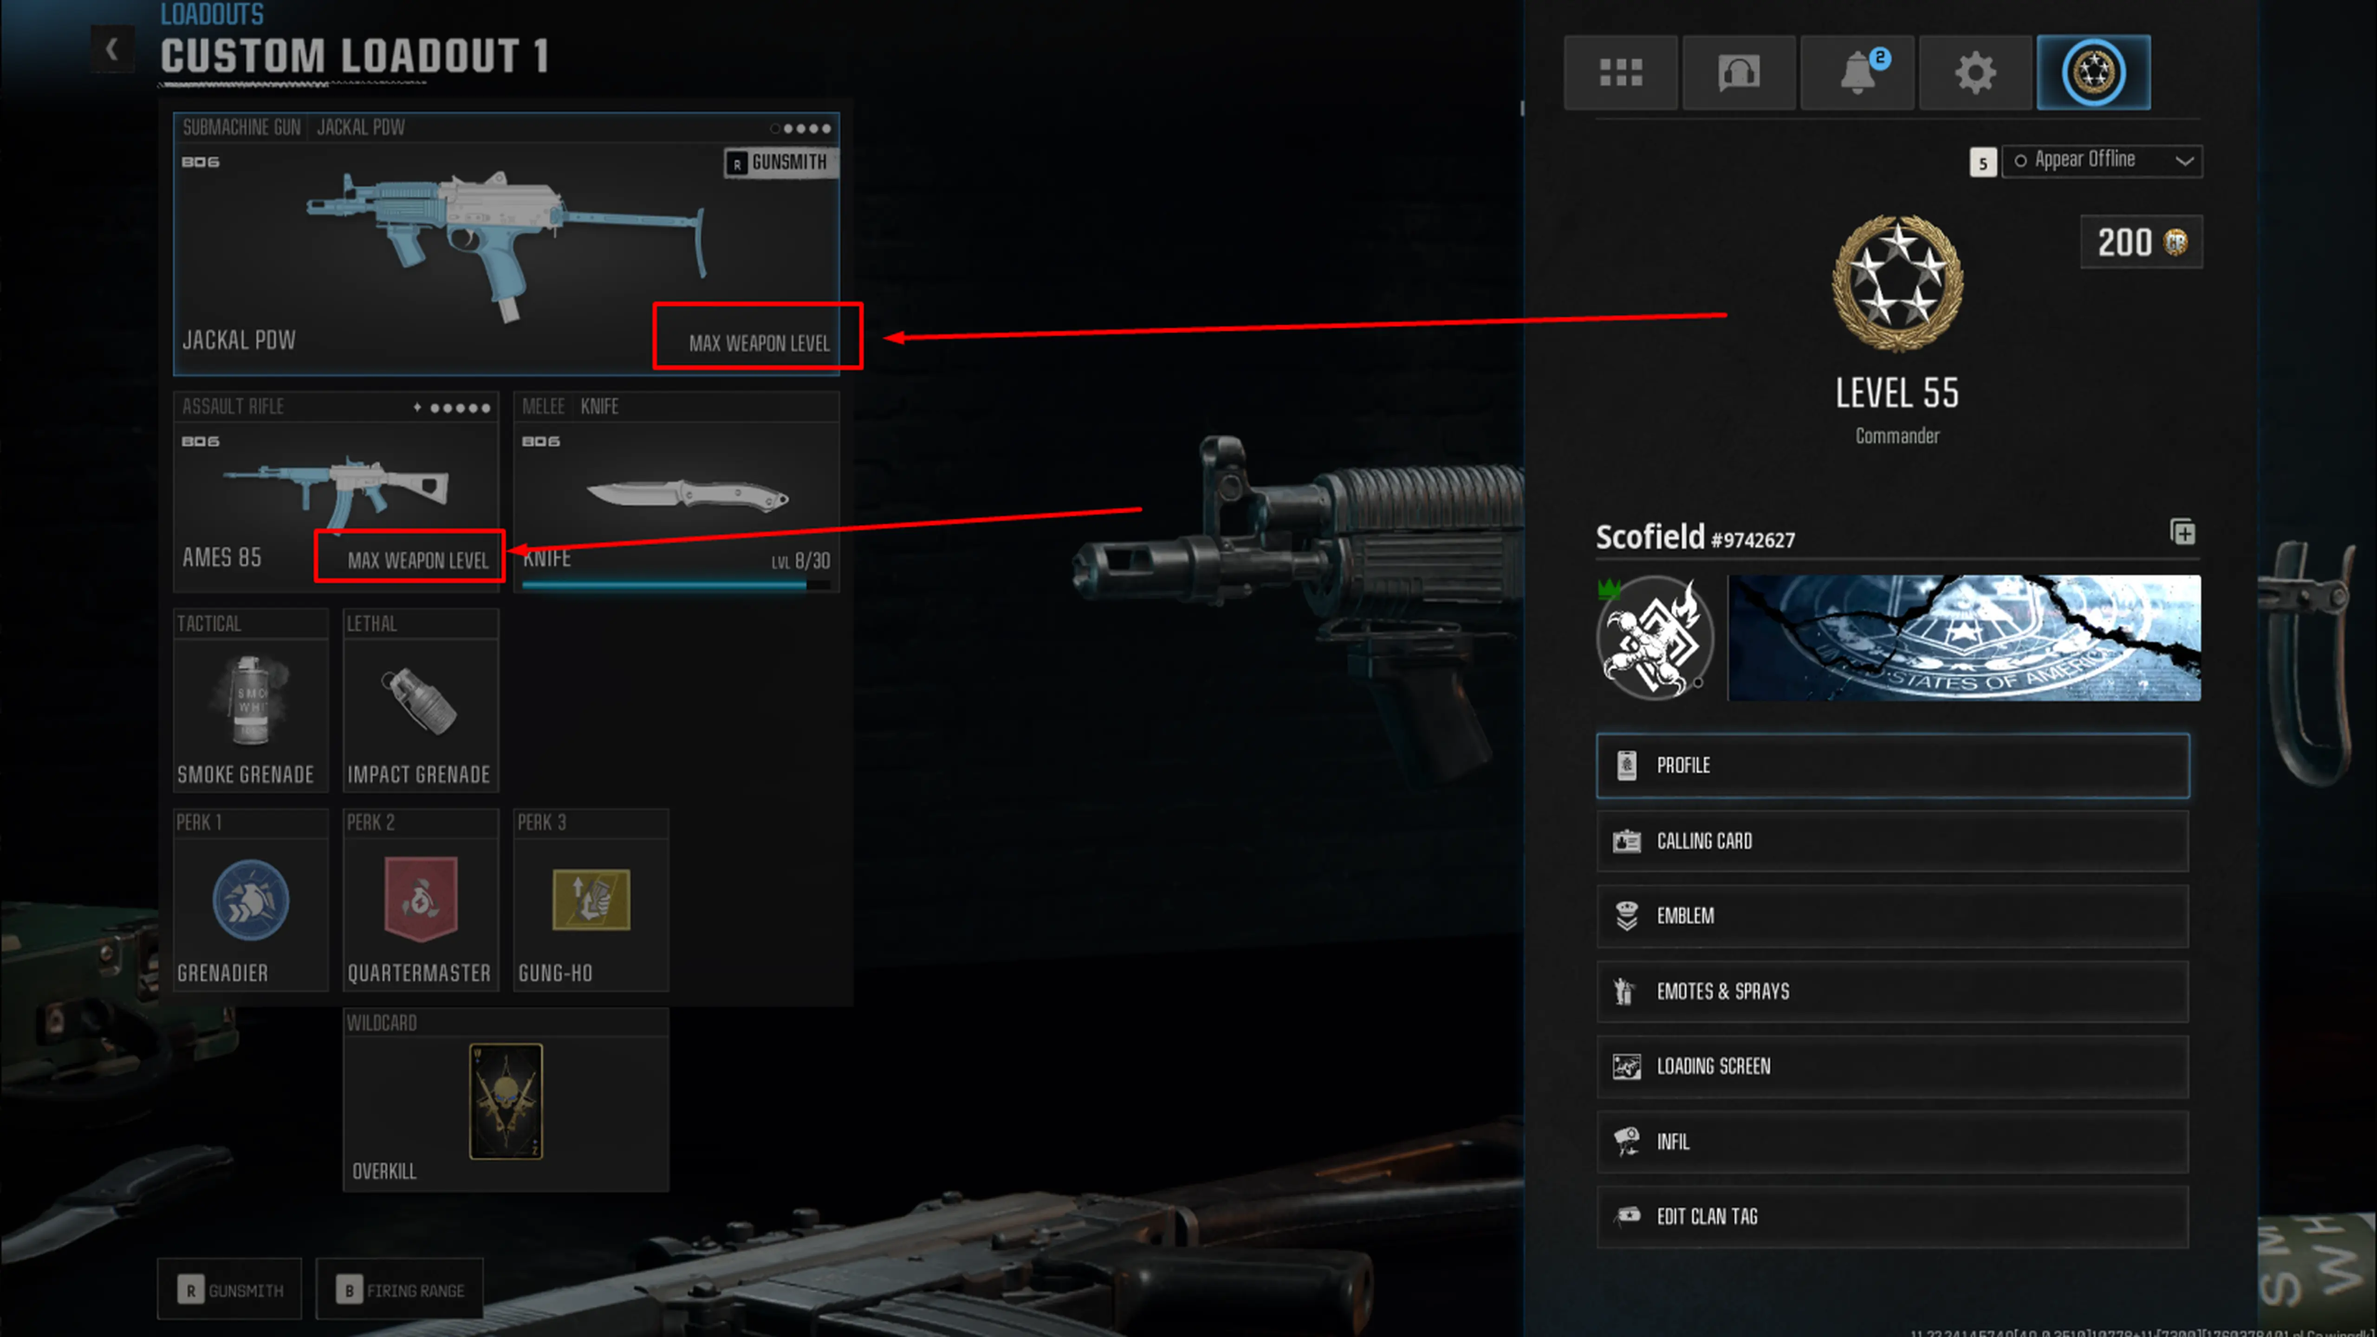Select the five-star profile rank icon

tap(2093, 72)
